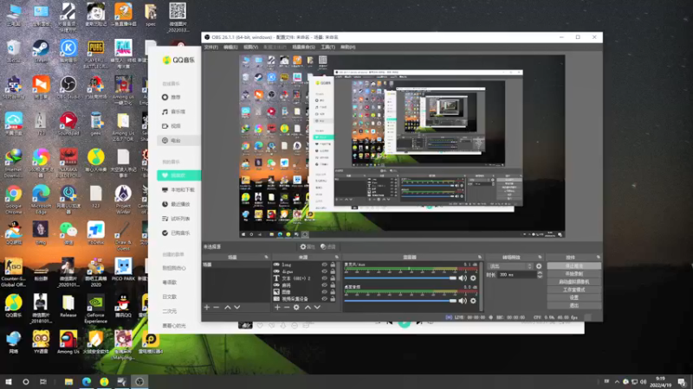Mute the 桌面音频 speaker icon
The image size is (693, 389).
tap(463, 301)
